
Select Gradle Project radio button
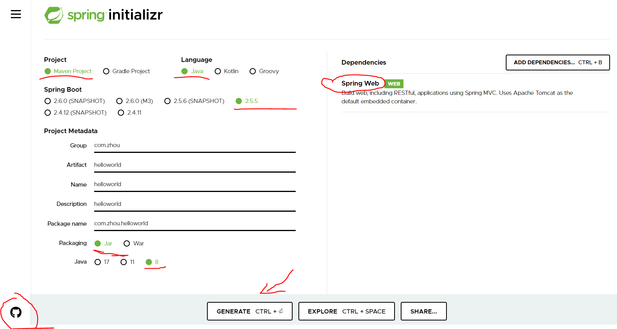(x=126, y=71)
